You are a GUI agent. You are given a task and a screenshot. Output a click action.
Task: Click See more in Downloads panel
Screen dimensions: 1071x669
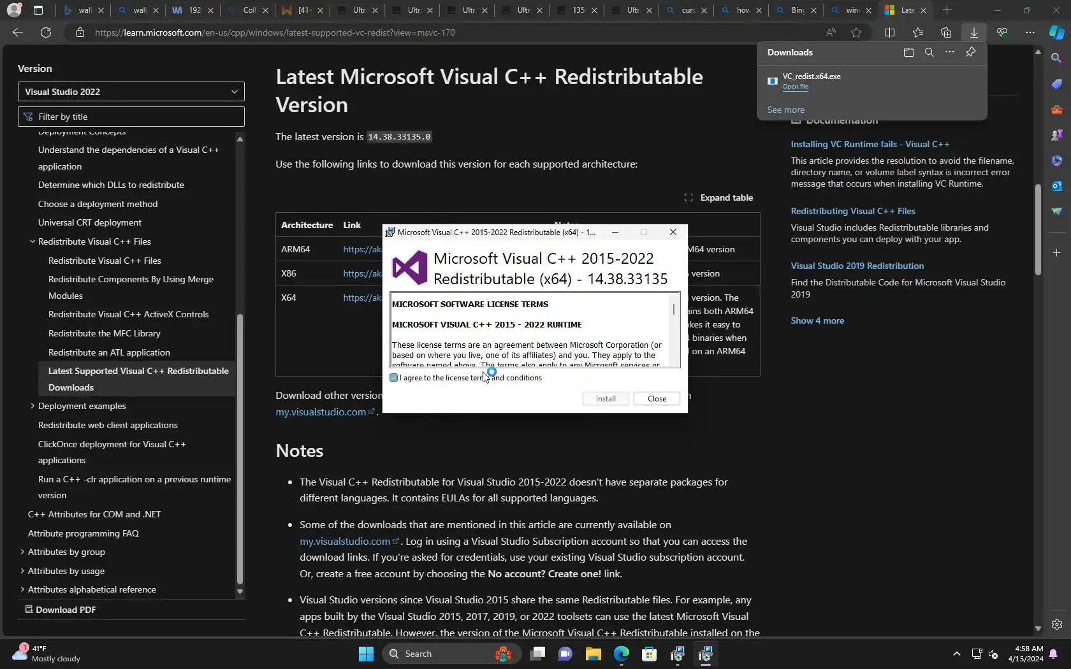pyautogui.click(x=785, y=110)
